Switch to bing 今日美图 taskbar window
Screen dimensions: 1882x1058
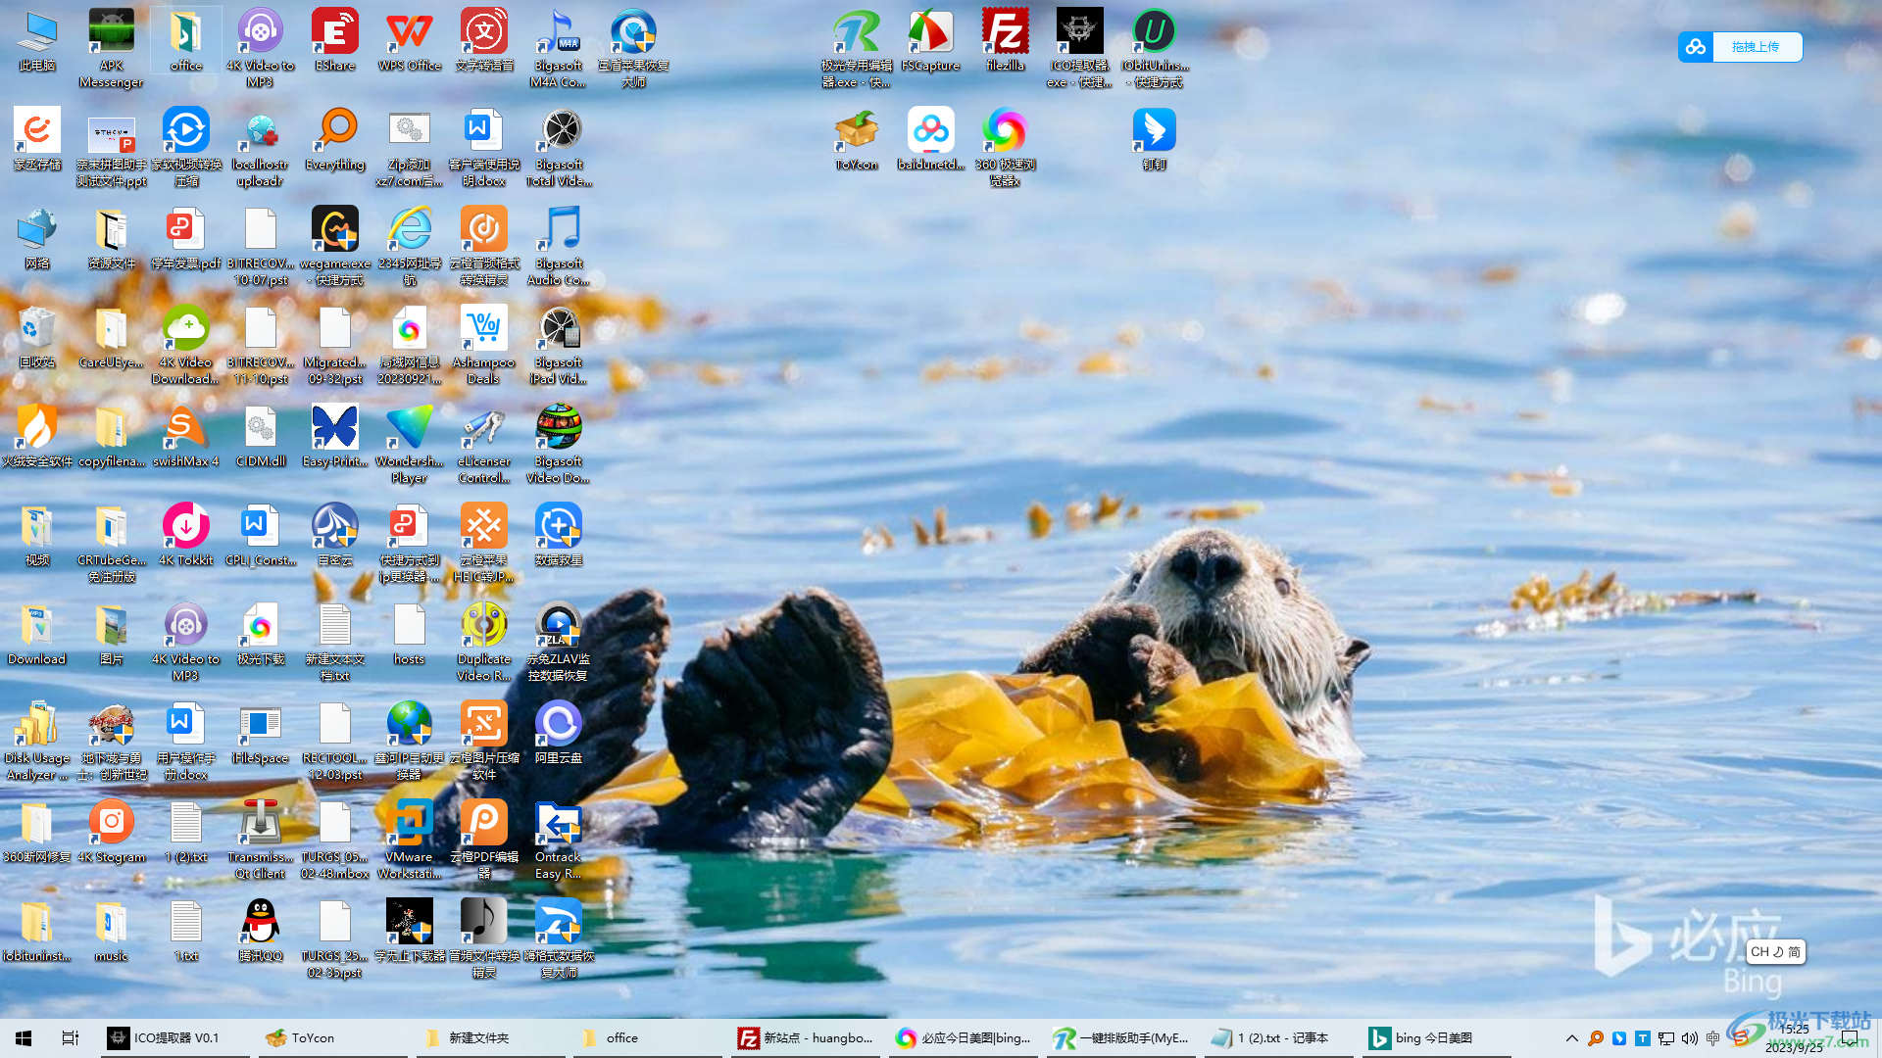[1438, 1037]
